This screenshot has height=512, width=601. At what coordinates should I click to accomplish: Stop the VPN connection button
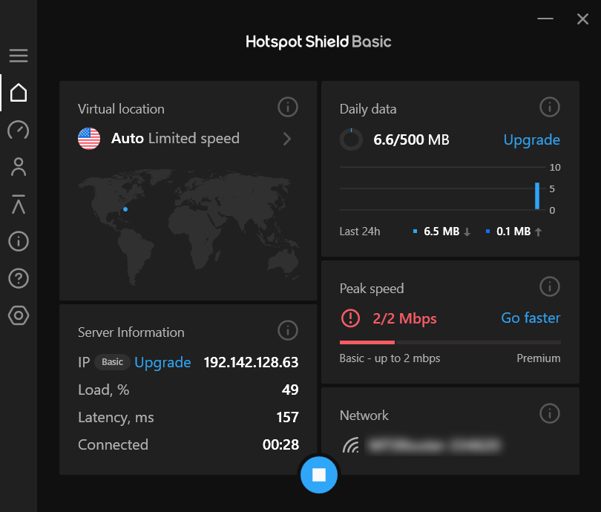pyautogui.click(x=319, y=475)
